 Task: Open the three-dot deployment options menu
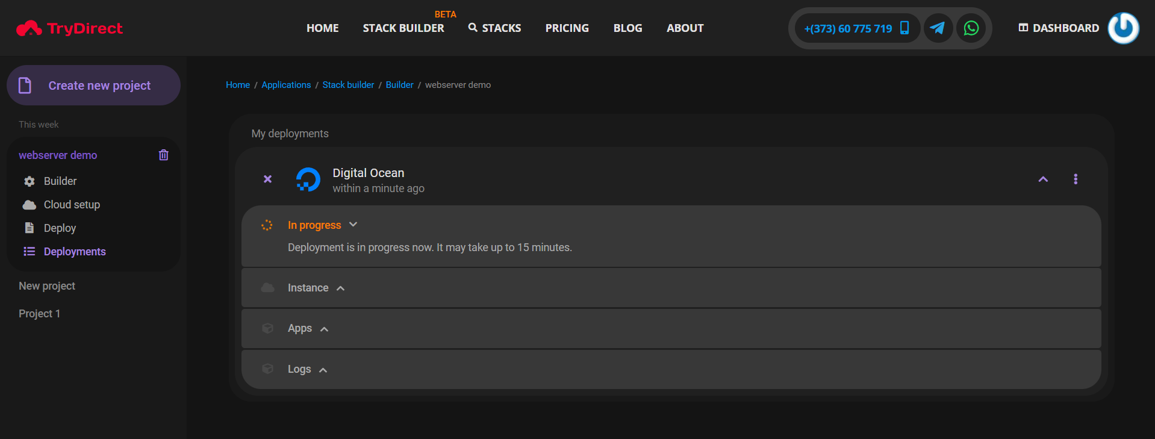[1075, 179]
